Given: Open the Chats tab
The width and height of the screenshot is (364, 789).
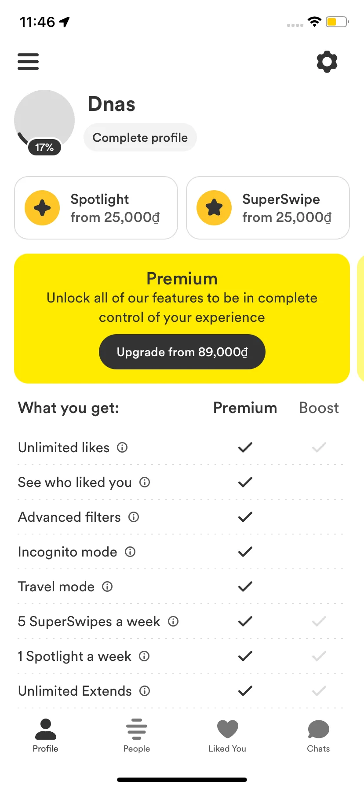Looking at the screenshot, I should click(318, 736).
